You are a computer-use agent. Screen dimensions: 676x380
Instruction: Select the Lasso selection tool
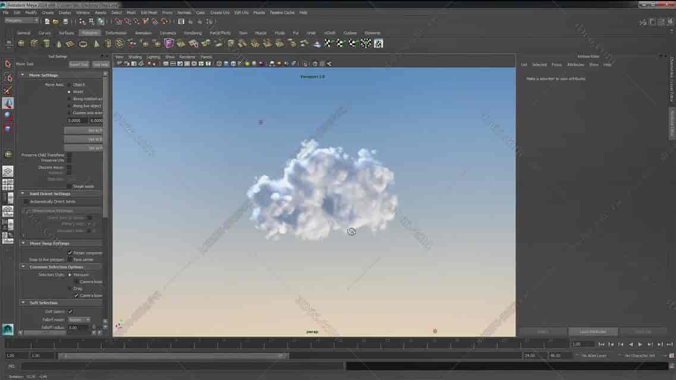(x=8, y=76)
